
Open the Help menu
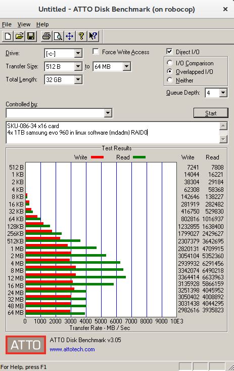pyautogui.click(x=42, y=24)
